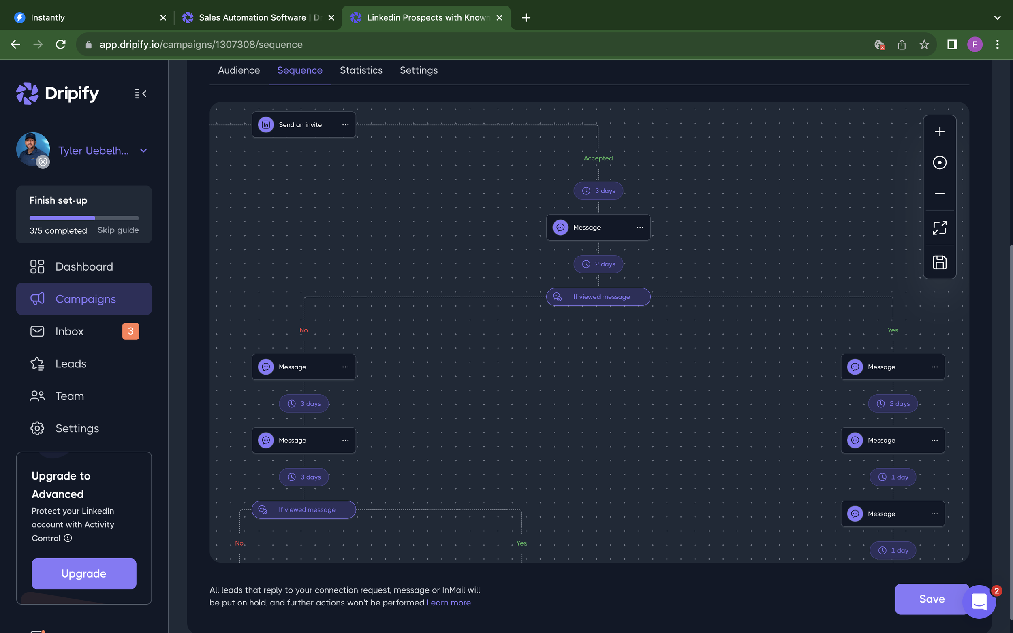This screenshot has height=633, width=1013.
Task: Open the chat support bubble
Action: (x=979, y=602)
